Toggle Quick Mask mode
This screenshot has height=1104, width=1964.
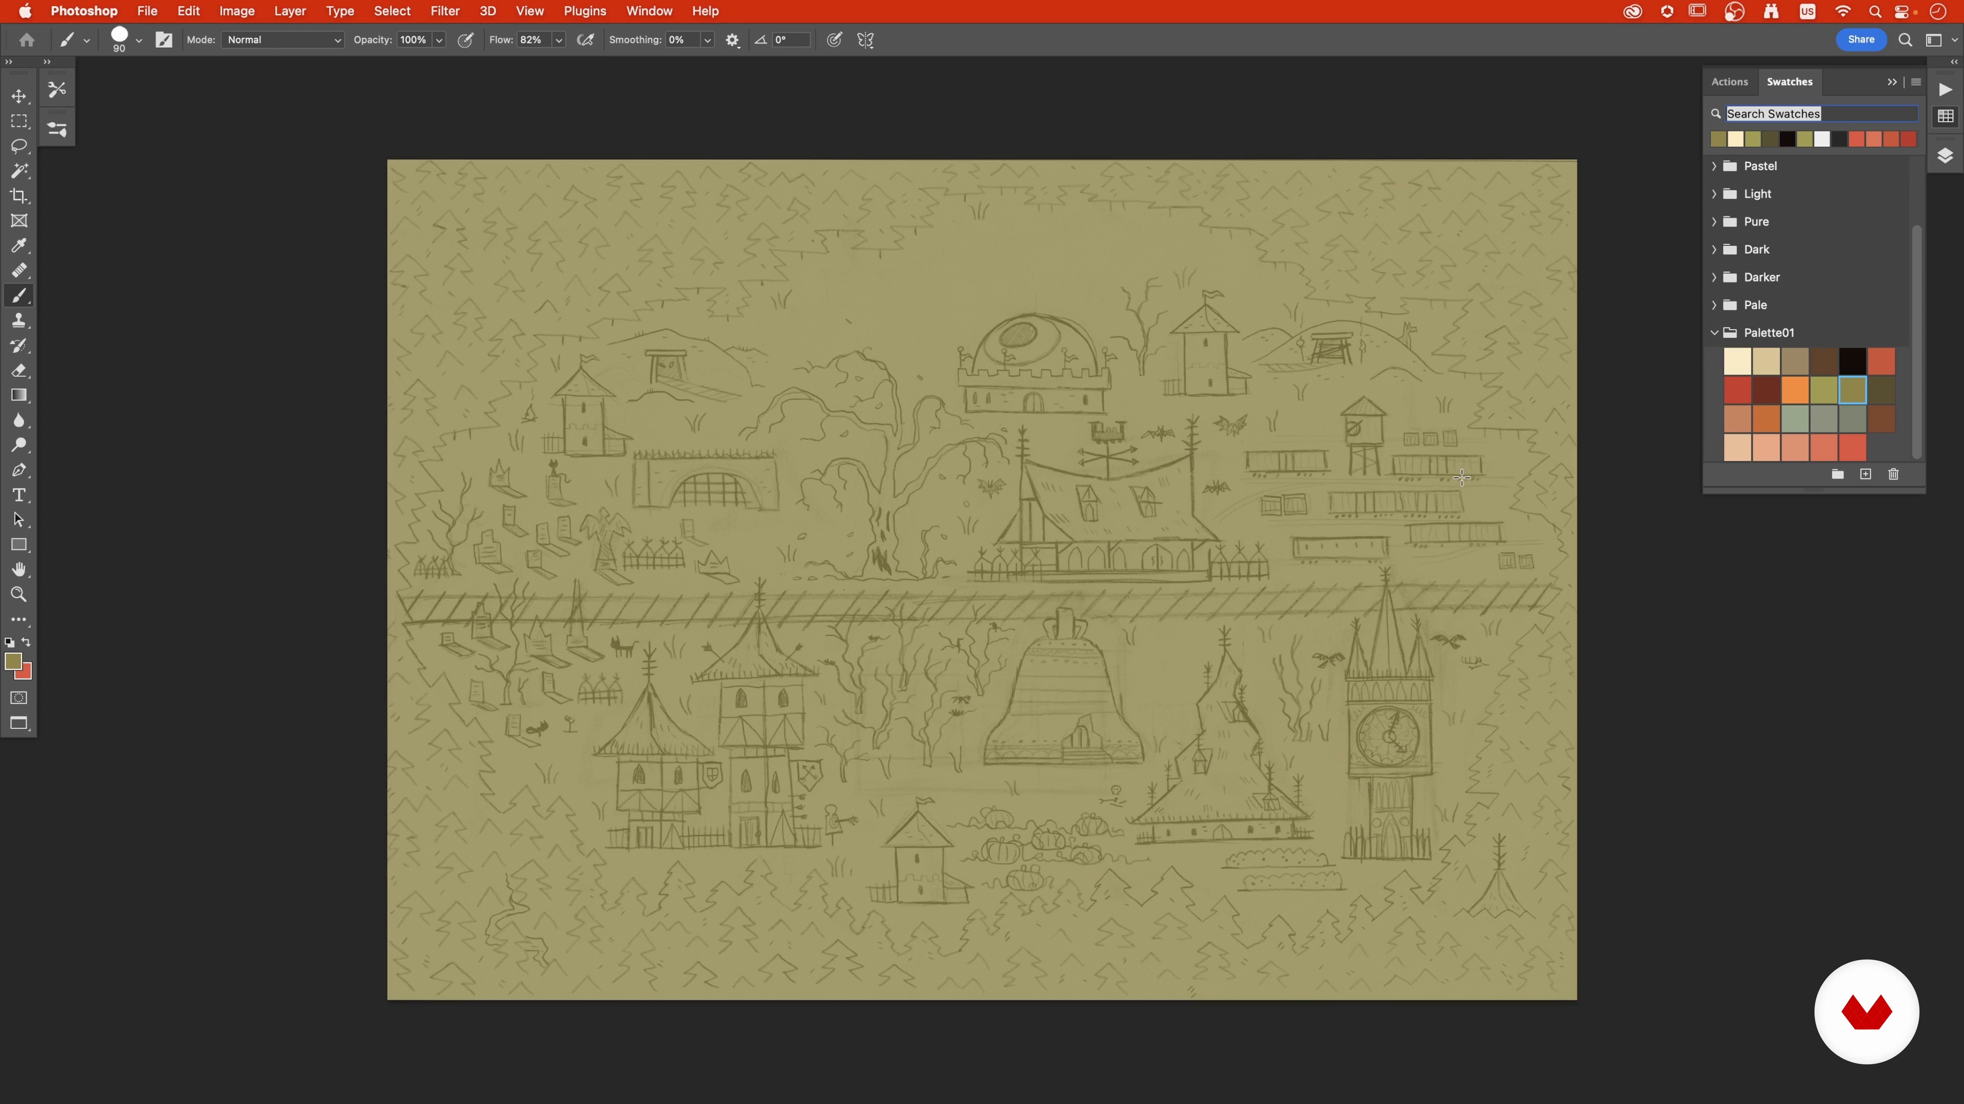[19, 698]
